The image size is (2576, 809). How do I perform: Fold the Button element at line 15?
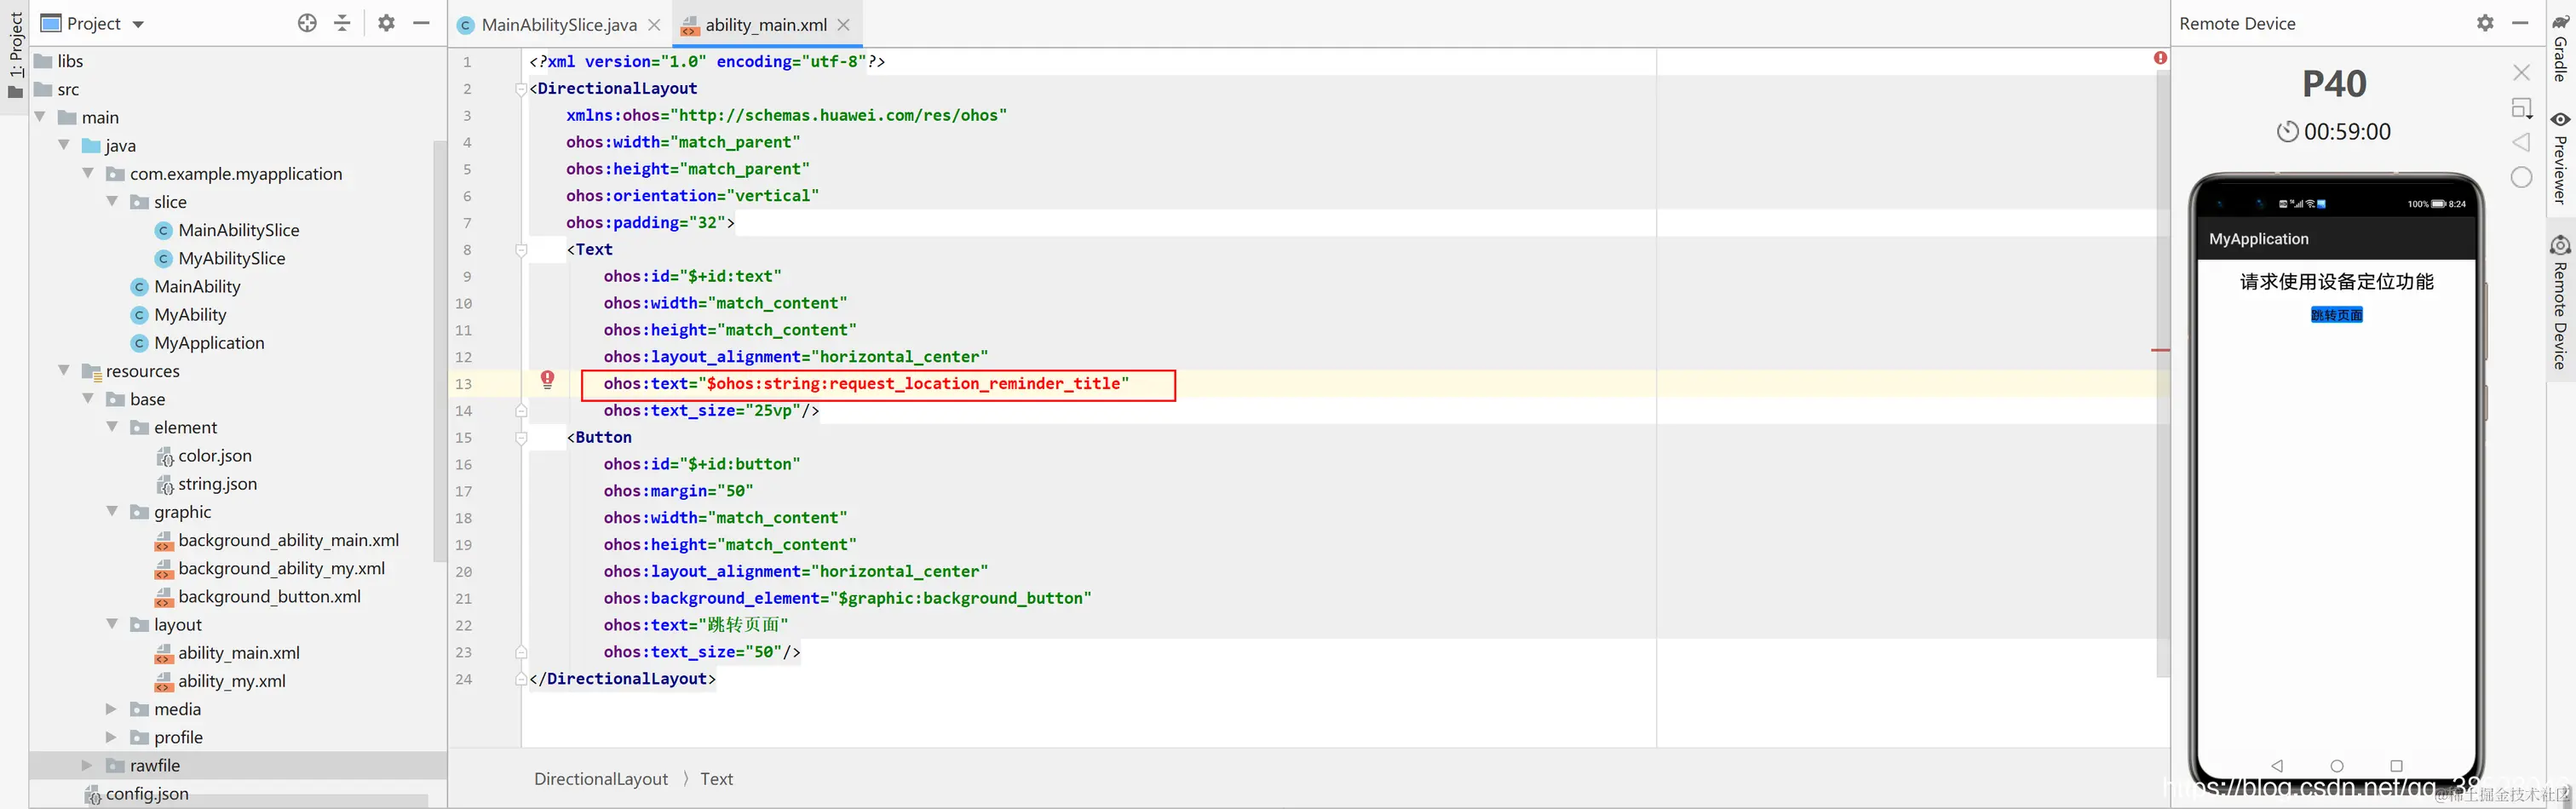click(x=520, y=437)
